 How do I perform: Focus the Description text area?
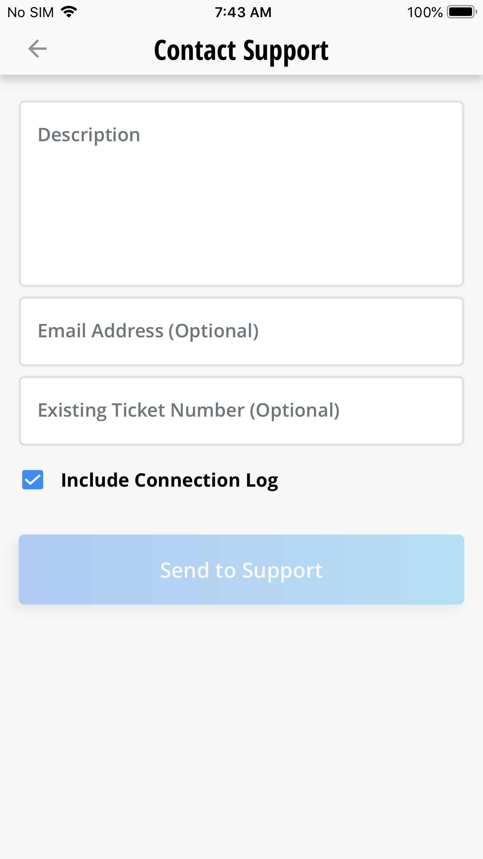pyautogui.click(x=241, y=194)
